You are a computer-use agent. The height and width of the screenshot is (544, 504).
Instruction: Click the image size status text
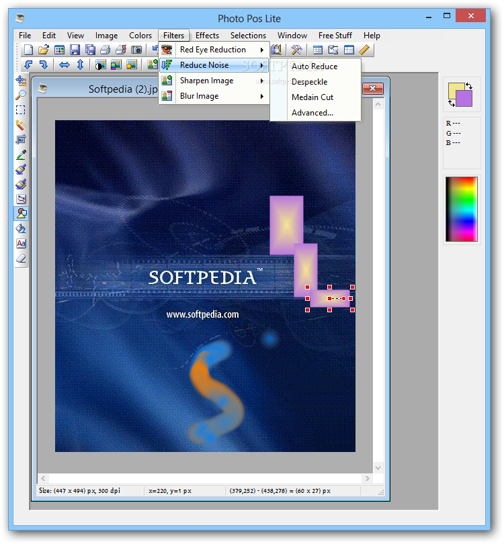79,490
